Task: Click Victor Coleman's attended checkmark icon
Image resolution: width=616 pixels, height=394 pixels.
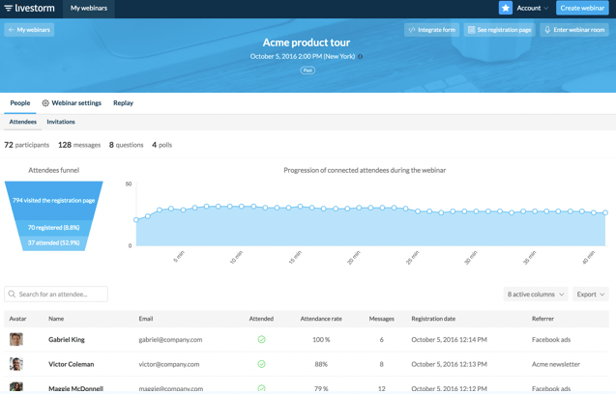Action: coord(261,364)
